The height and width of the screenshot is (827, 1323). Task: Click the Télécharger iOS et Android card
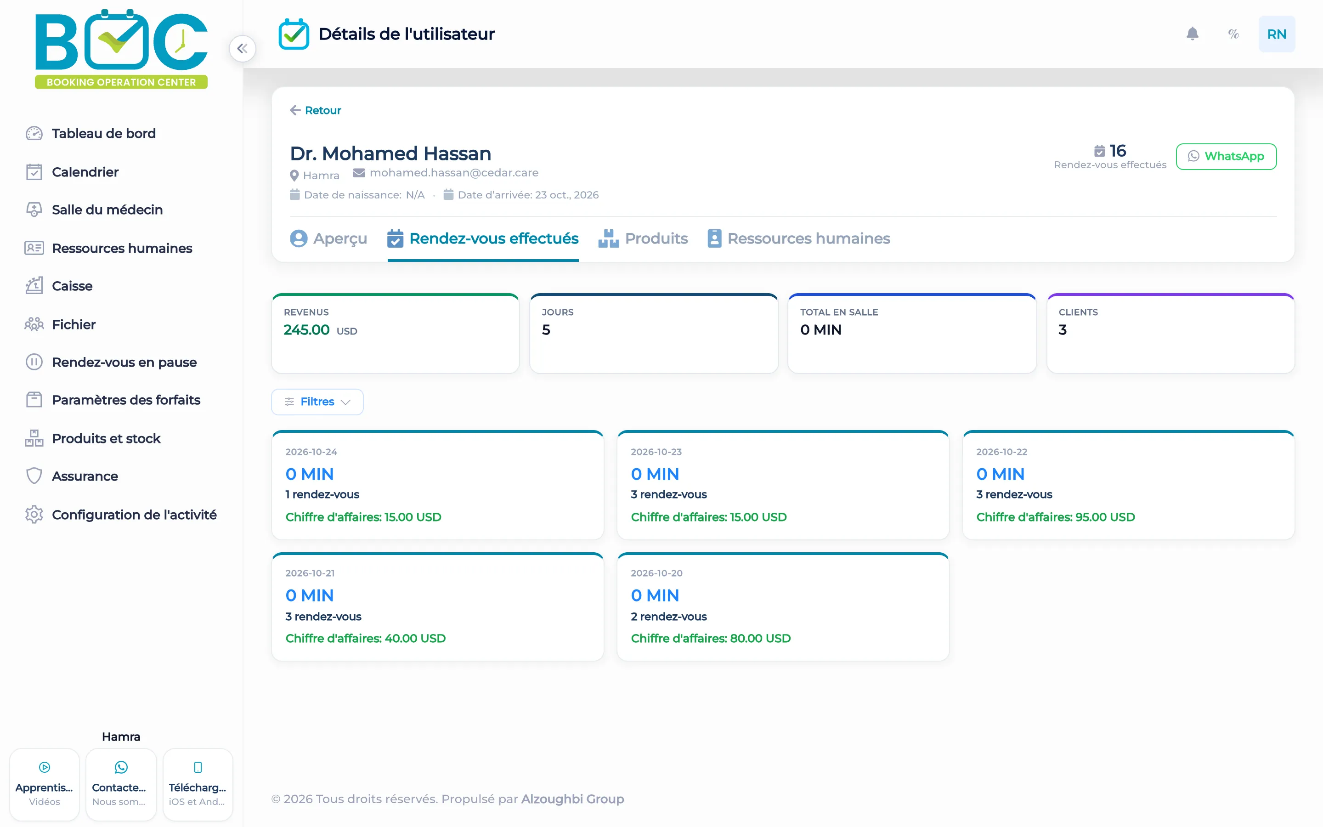pyautogui.click(x=198, y=784)
